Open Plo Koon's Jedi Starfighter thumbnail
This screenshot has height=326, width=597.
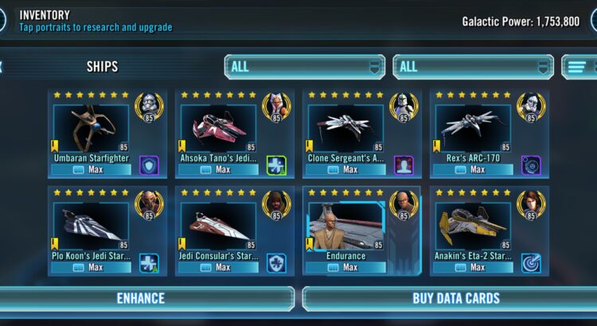tap(91, 227)
